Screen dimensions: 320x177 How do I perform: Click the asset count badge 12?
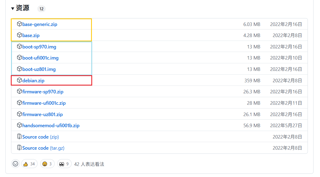41,9
